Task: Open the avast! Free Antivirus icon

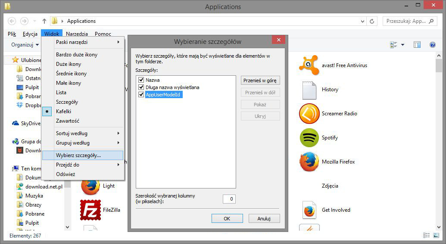Action: (x=309, y=65)
